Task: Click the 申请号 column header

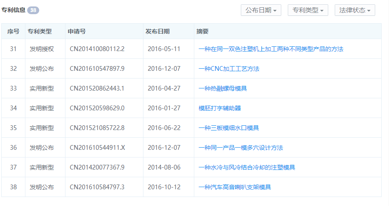Action: [77, 31]
